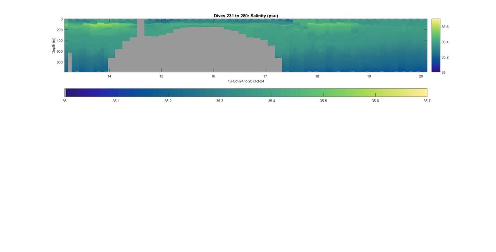The image size is (496, 252).
Task: Click the narrow grey missing-data column near day 13
Action: pyautogui.click(x=70, y=62)
